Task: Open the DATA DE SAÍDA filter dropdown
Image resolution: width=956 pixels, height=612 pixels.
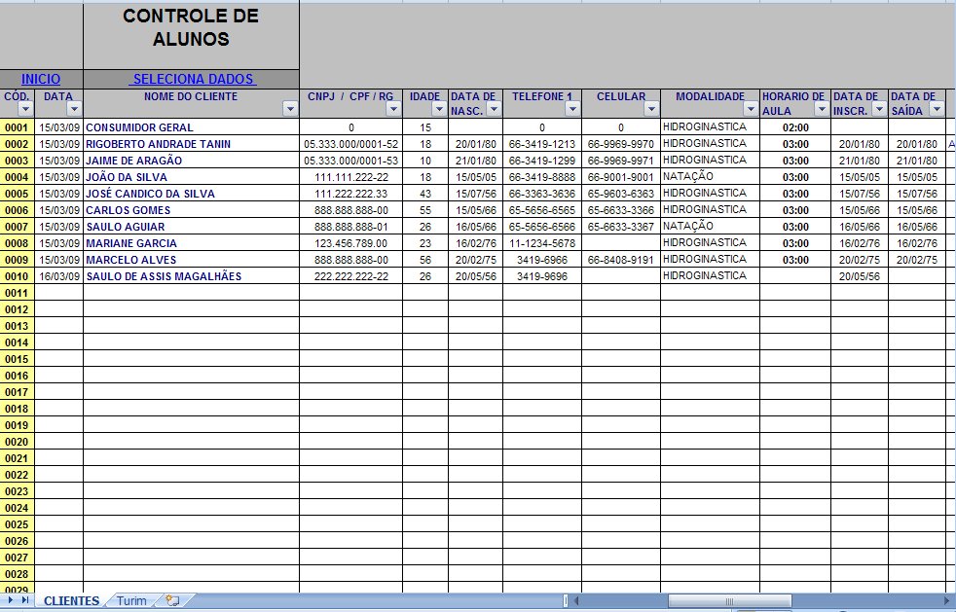Action: coord(938,109)
